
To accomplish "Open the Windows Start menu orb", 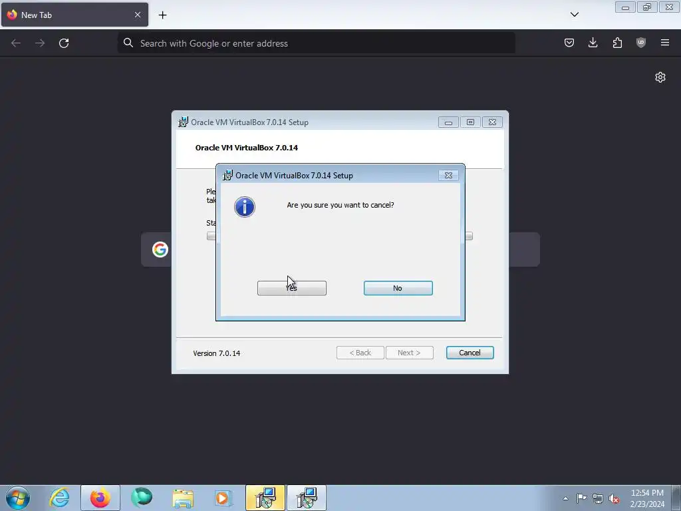I will (x=18, y=498).
